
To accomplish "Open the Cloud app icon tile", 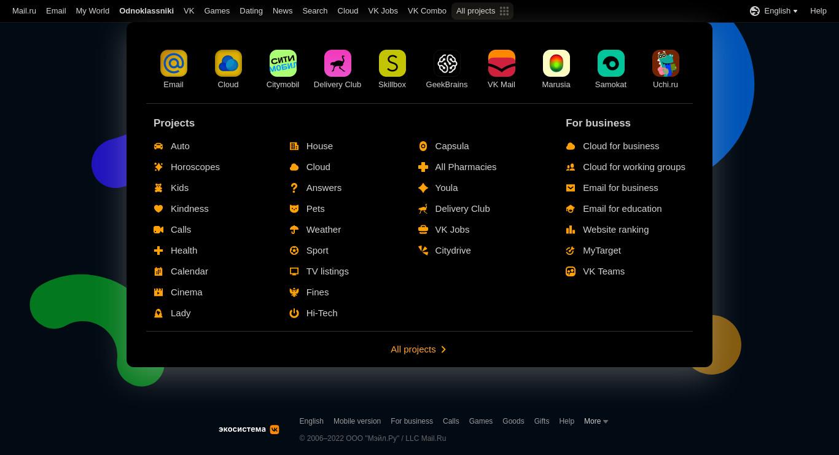I will (228, 63).
